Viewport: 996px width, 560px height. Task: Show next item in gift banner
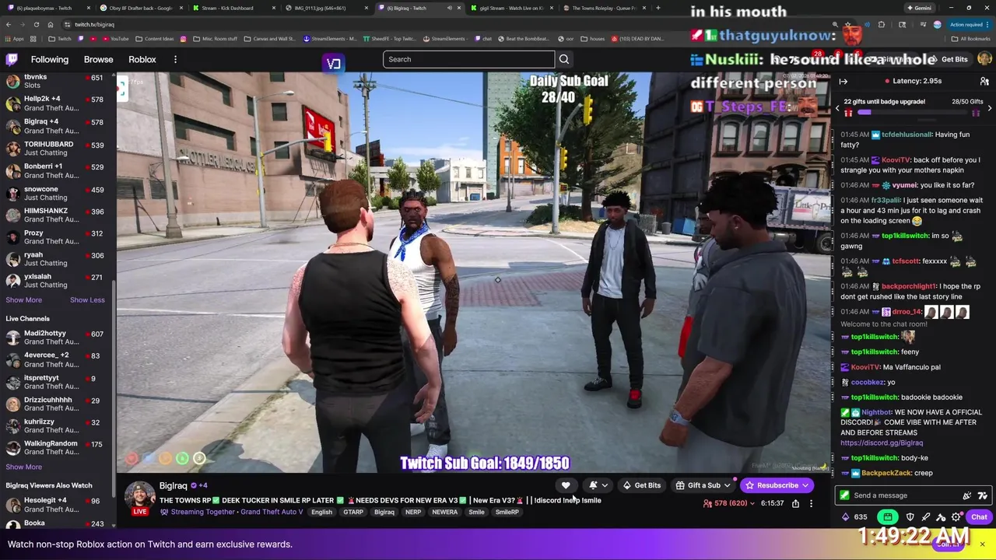pyautogui.click(x=989, y=108)
